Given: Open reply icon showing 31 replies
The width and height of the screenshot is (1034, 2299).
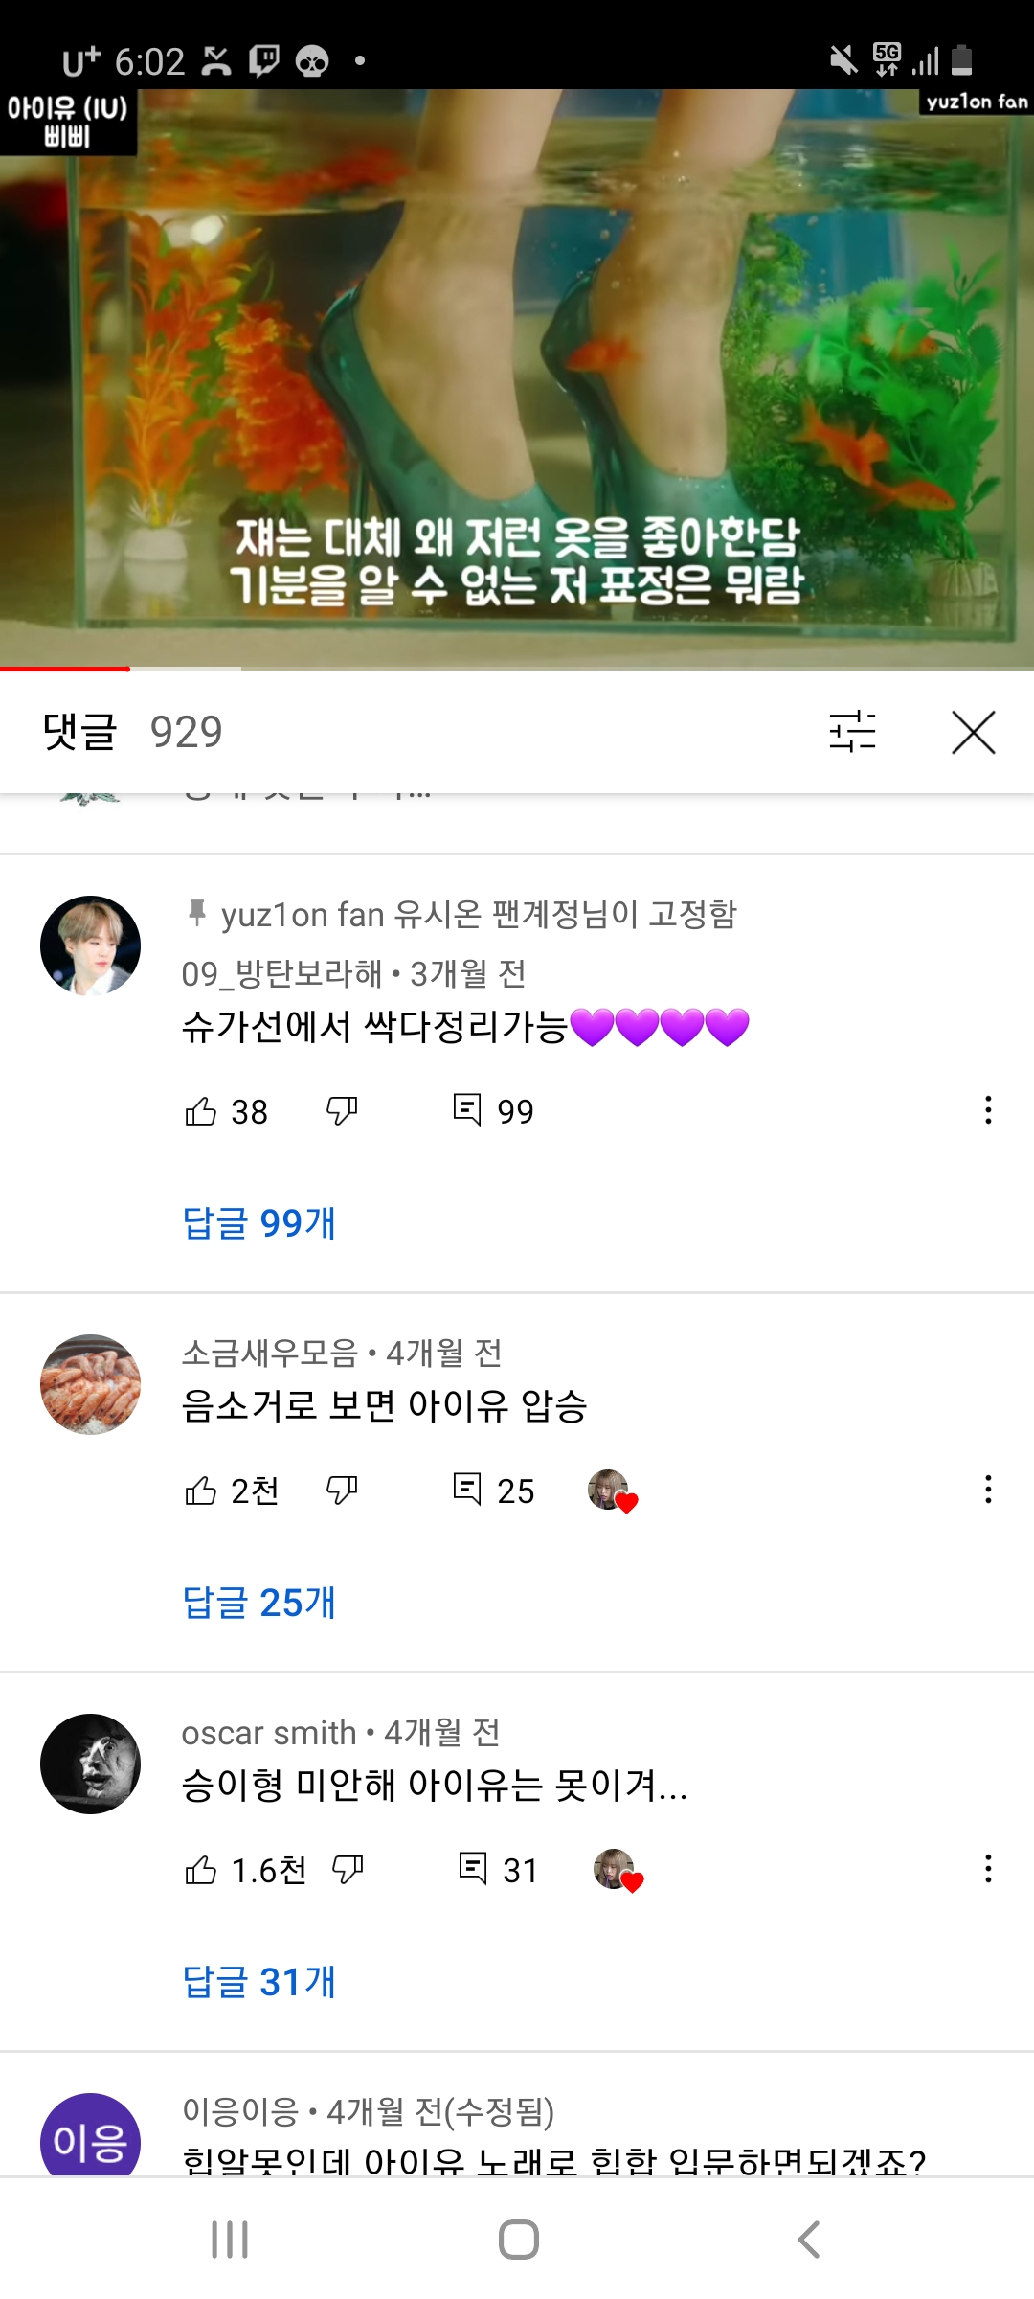Looking at the screenshot, I should (473, 1869).
